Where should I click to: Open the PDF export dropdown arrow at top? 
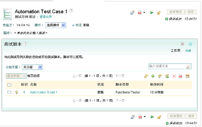(x=144, y=13)
